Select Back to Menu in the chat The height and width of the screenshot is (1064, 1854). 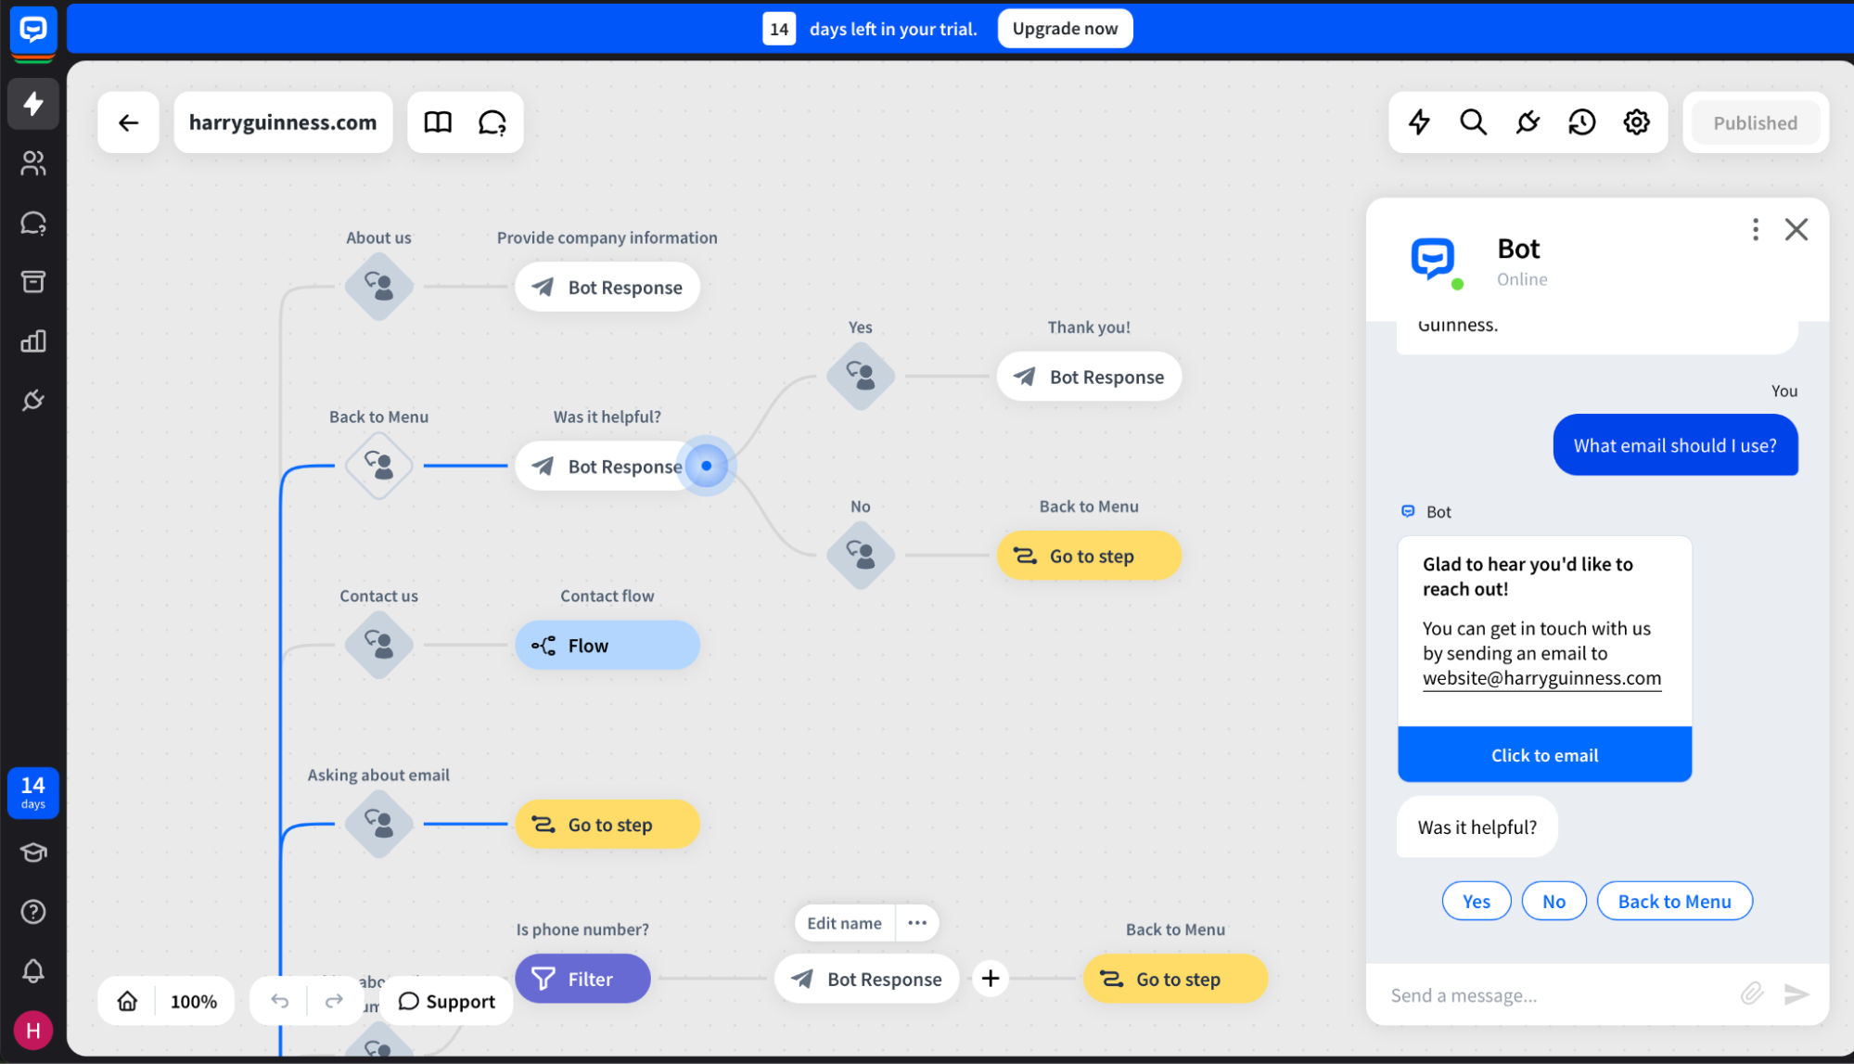[1674, 900]
